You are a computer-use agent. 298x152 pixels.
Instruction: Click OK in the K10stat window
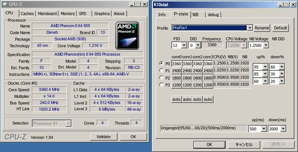209,145
